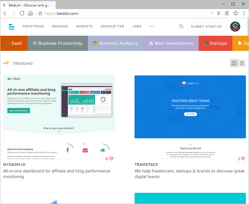Viewport: 249px width, 204px height.
Task: Click the MYDASH.IO description text
Action: click(57, 174)
